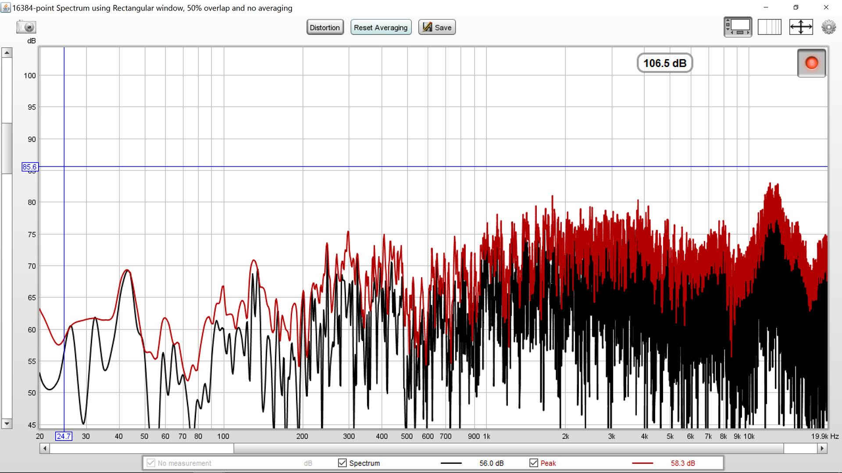The height and width of the screenshot is (473, 842).
Task: Click the vertical scrollbar thumb
Action: (x=7, y=148)
